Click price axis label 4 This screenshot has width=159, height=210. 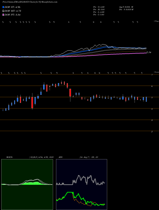(x=152, y=109)
